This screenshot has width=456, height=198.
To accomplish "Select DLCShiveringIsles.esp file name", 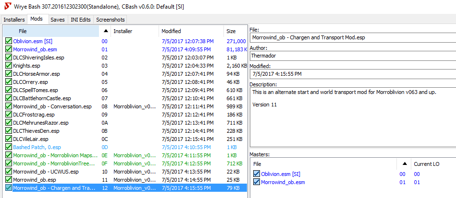I will click(x=38, y=58).
